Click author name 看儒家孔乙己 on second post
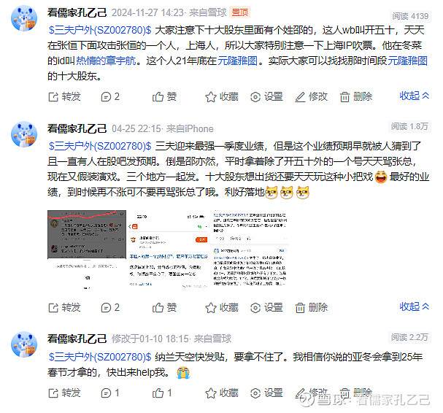Screen dimensions: 443x413 tap(77, 129)
